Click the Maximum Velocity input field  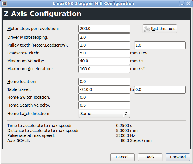104,61
